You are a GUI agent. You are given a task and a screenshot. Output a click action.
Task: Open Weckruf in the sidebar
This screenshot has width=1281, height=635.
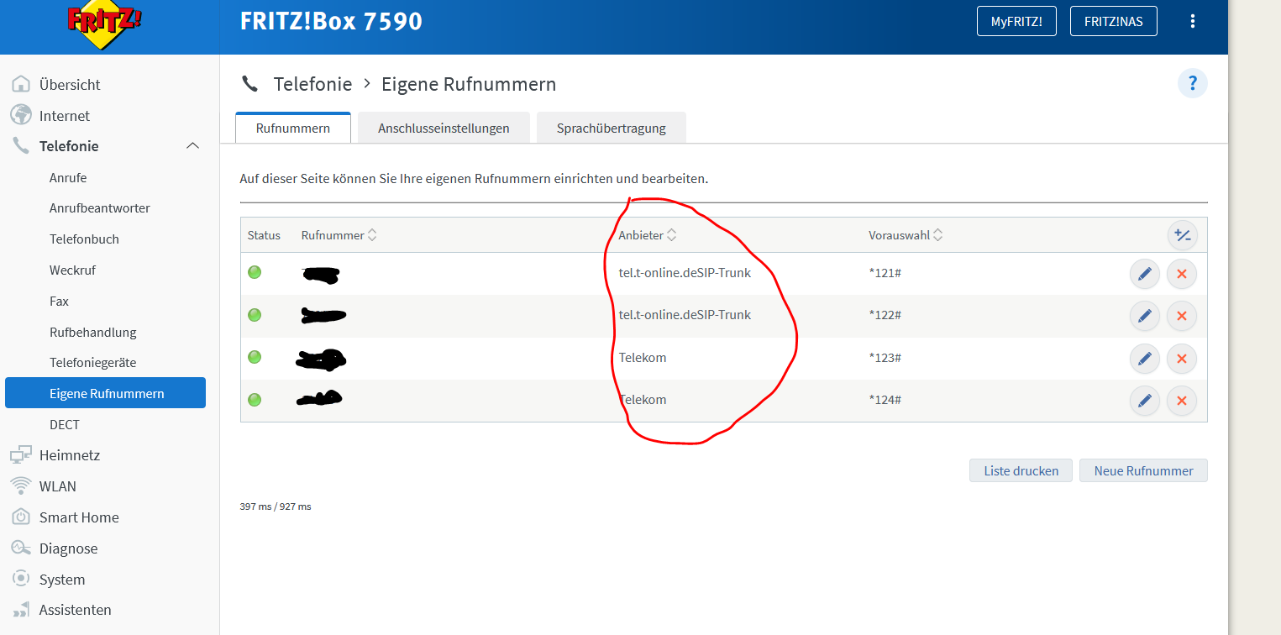pos(73,270)
